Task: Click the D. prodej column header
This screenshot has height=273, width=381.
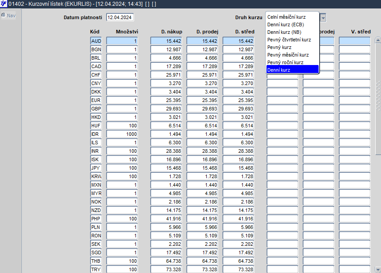Action: pyautogui.click(x=207, y=32)
